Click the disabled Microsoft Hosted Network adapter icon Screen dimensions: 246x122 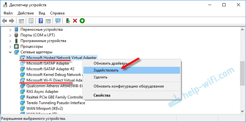tap(22, 58)
